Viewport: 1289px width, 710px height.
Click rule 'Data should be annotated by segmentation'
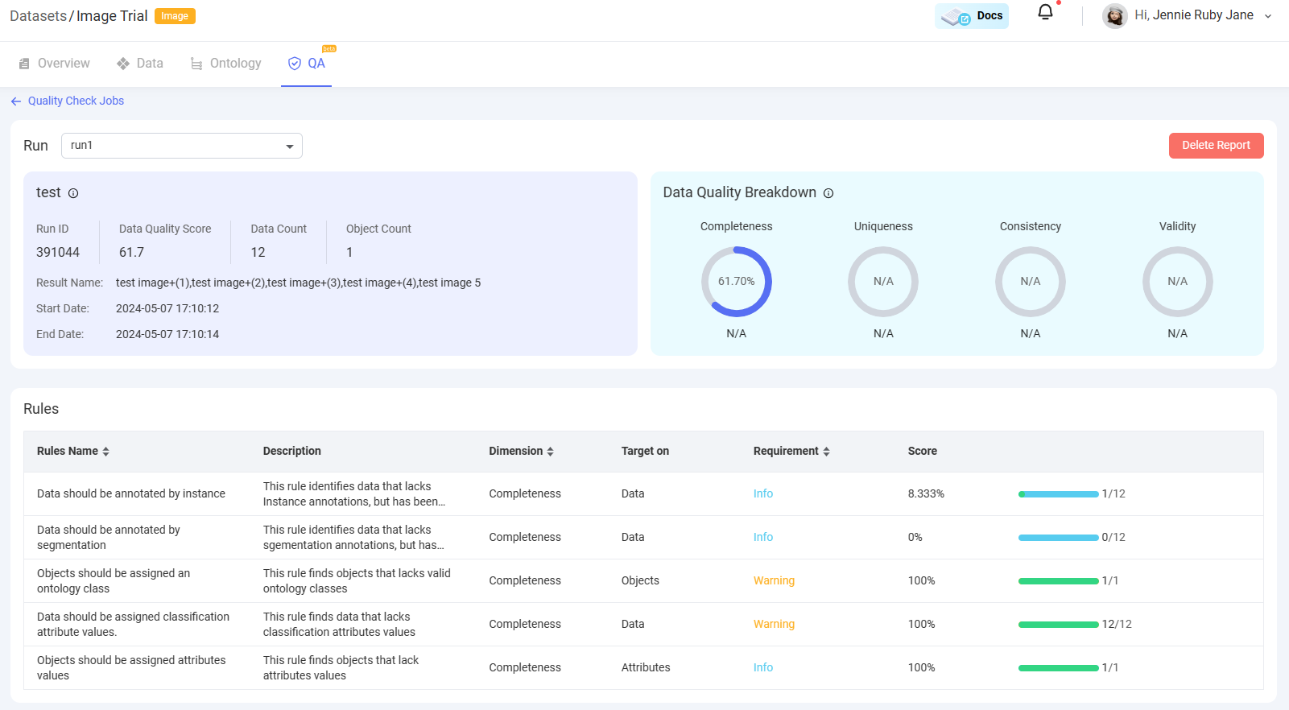(x=109, y=538)
